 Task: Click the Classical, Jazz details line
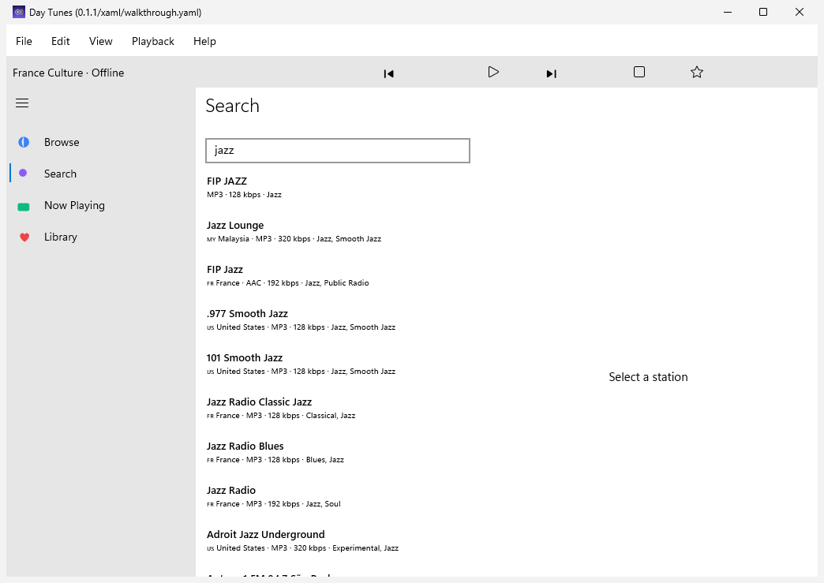click(x=281, y=416)
